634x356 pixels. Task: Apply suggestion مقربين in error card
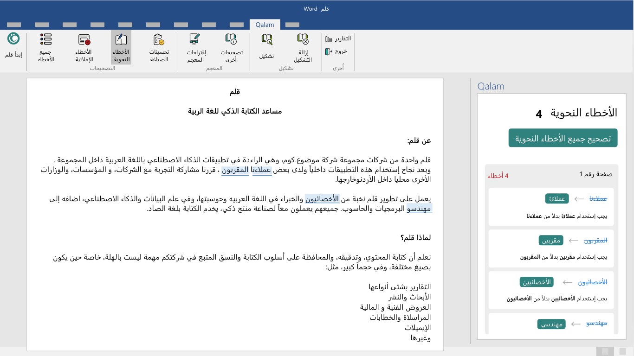(x=551, y=241)
